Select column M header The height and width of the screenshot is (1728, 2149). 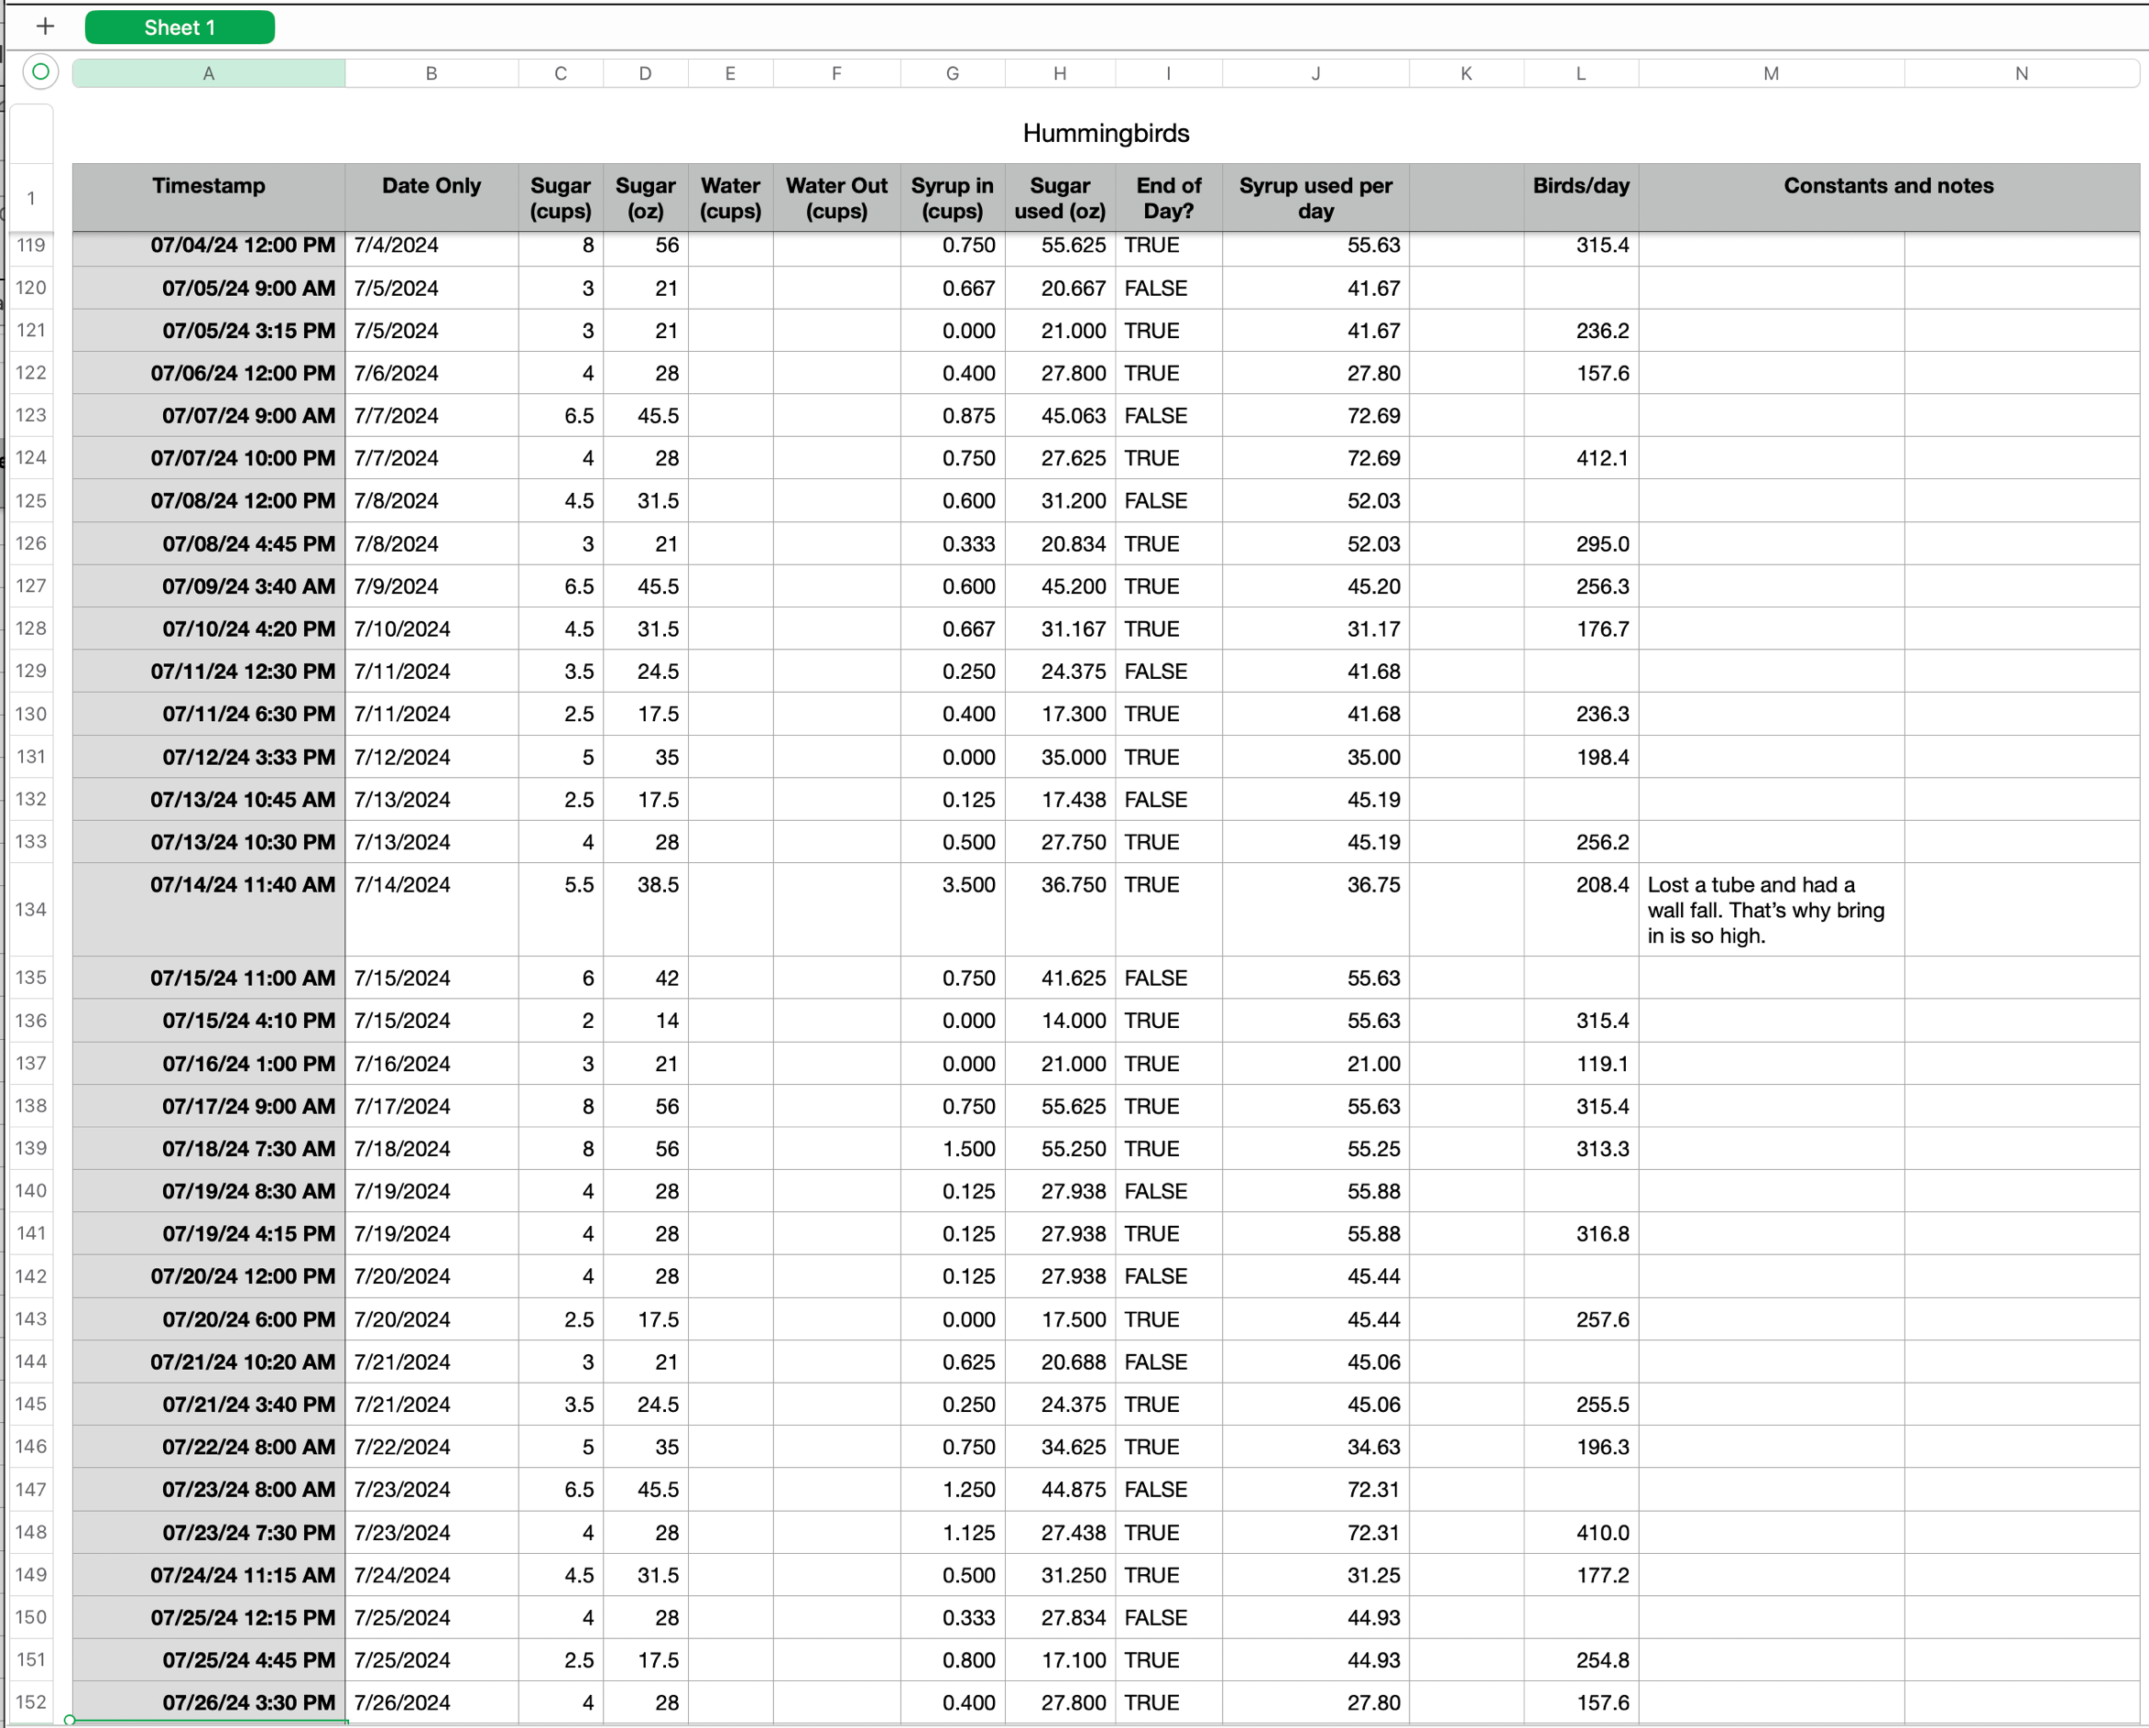click(x=1771, y=72)
